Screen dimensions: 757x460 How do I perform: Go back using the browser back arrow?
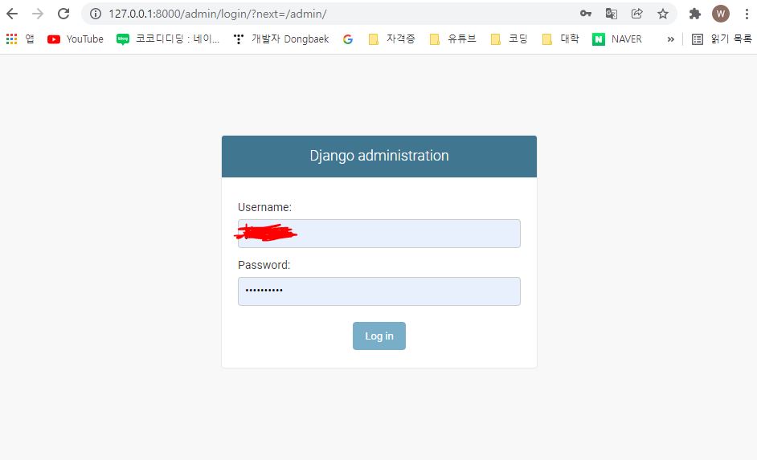click(12, 14)
